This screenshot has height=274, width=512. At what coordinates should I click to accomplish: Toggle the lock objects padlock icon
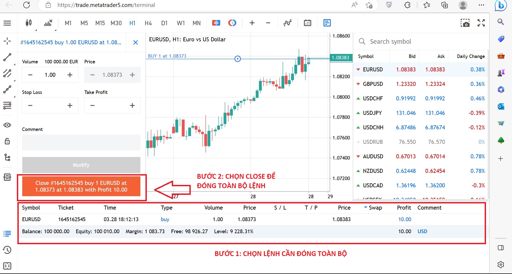tap(7, 141)
